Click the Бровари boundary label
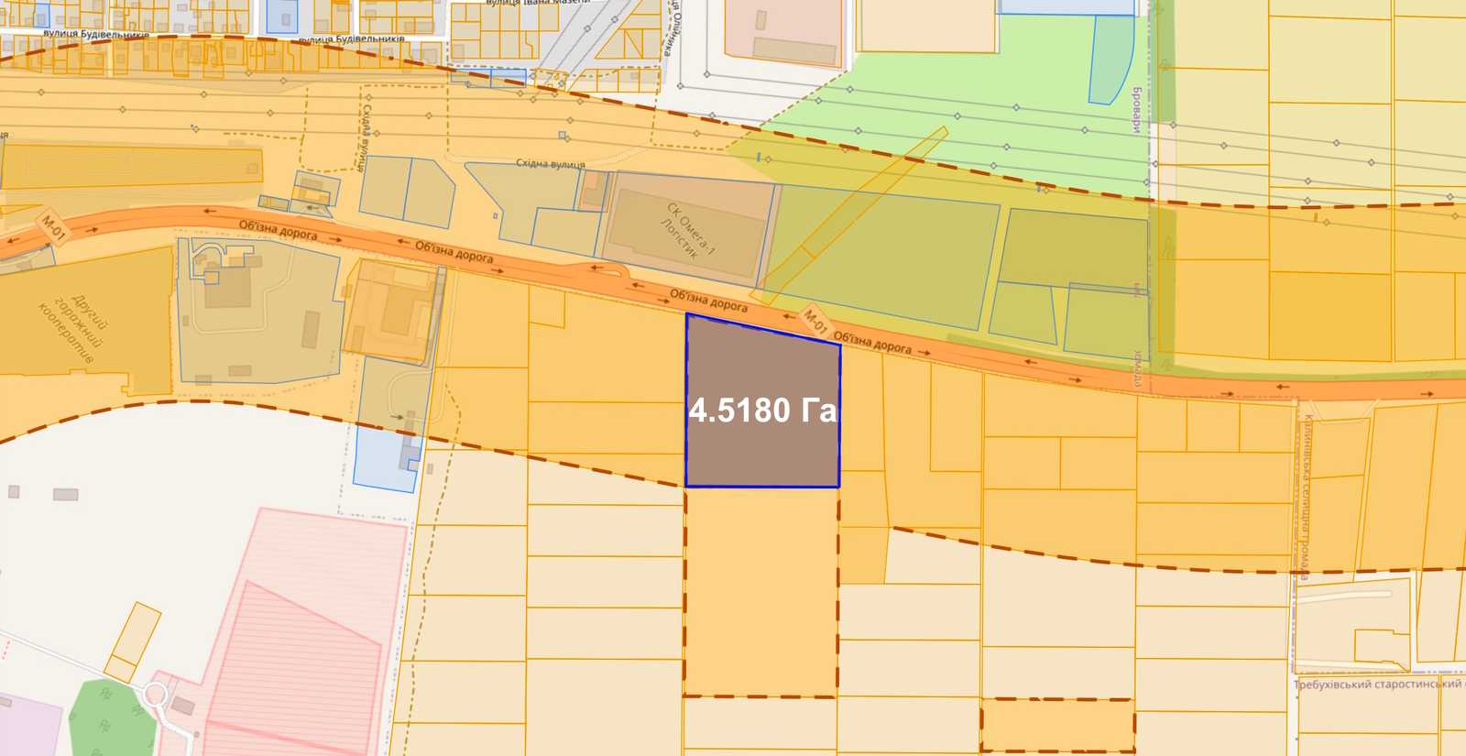 coord(1137,110)
